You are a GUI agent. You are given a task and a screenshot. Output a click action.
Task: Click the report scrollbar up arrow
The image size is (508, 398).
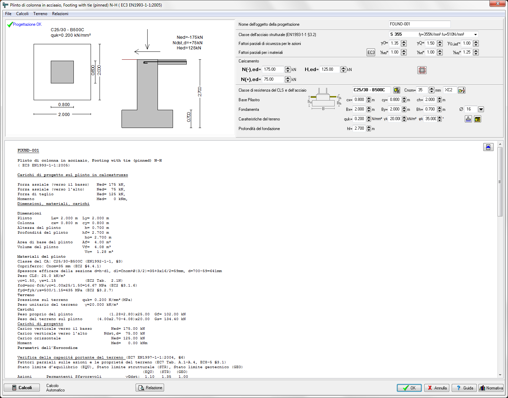pyautogui.click(x=500, y=144)
